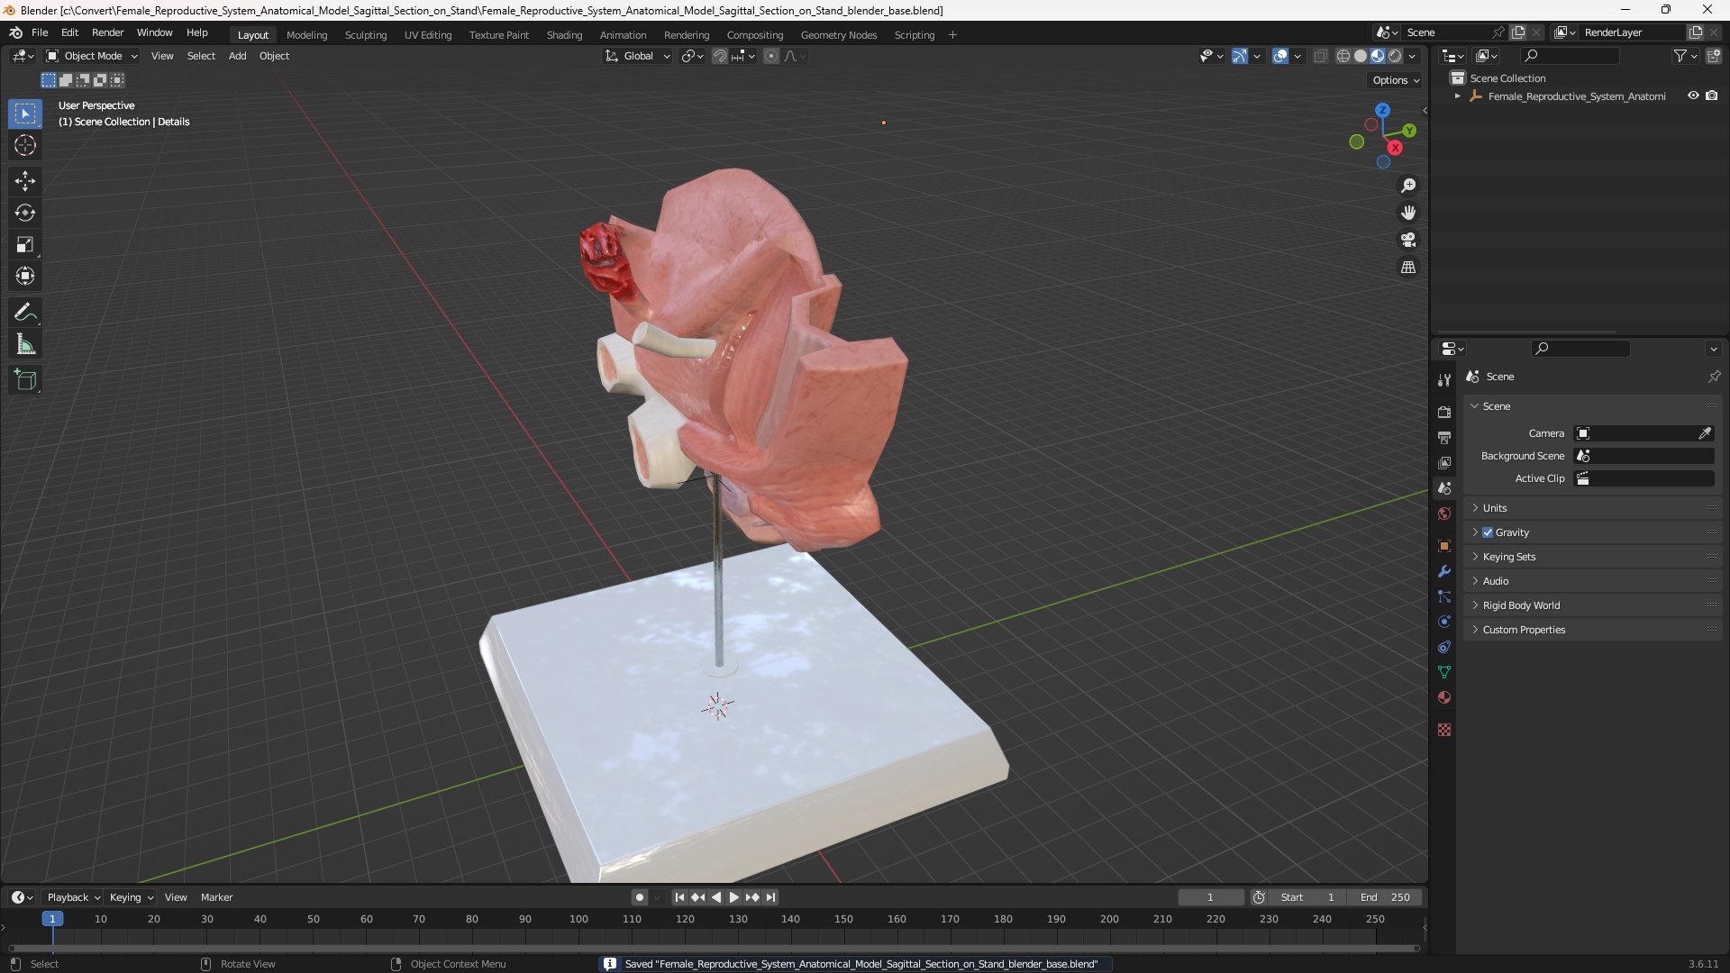Toggle snapping magnet icon

(720, 56)
